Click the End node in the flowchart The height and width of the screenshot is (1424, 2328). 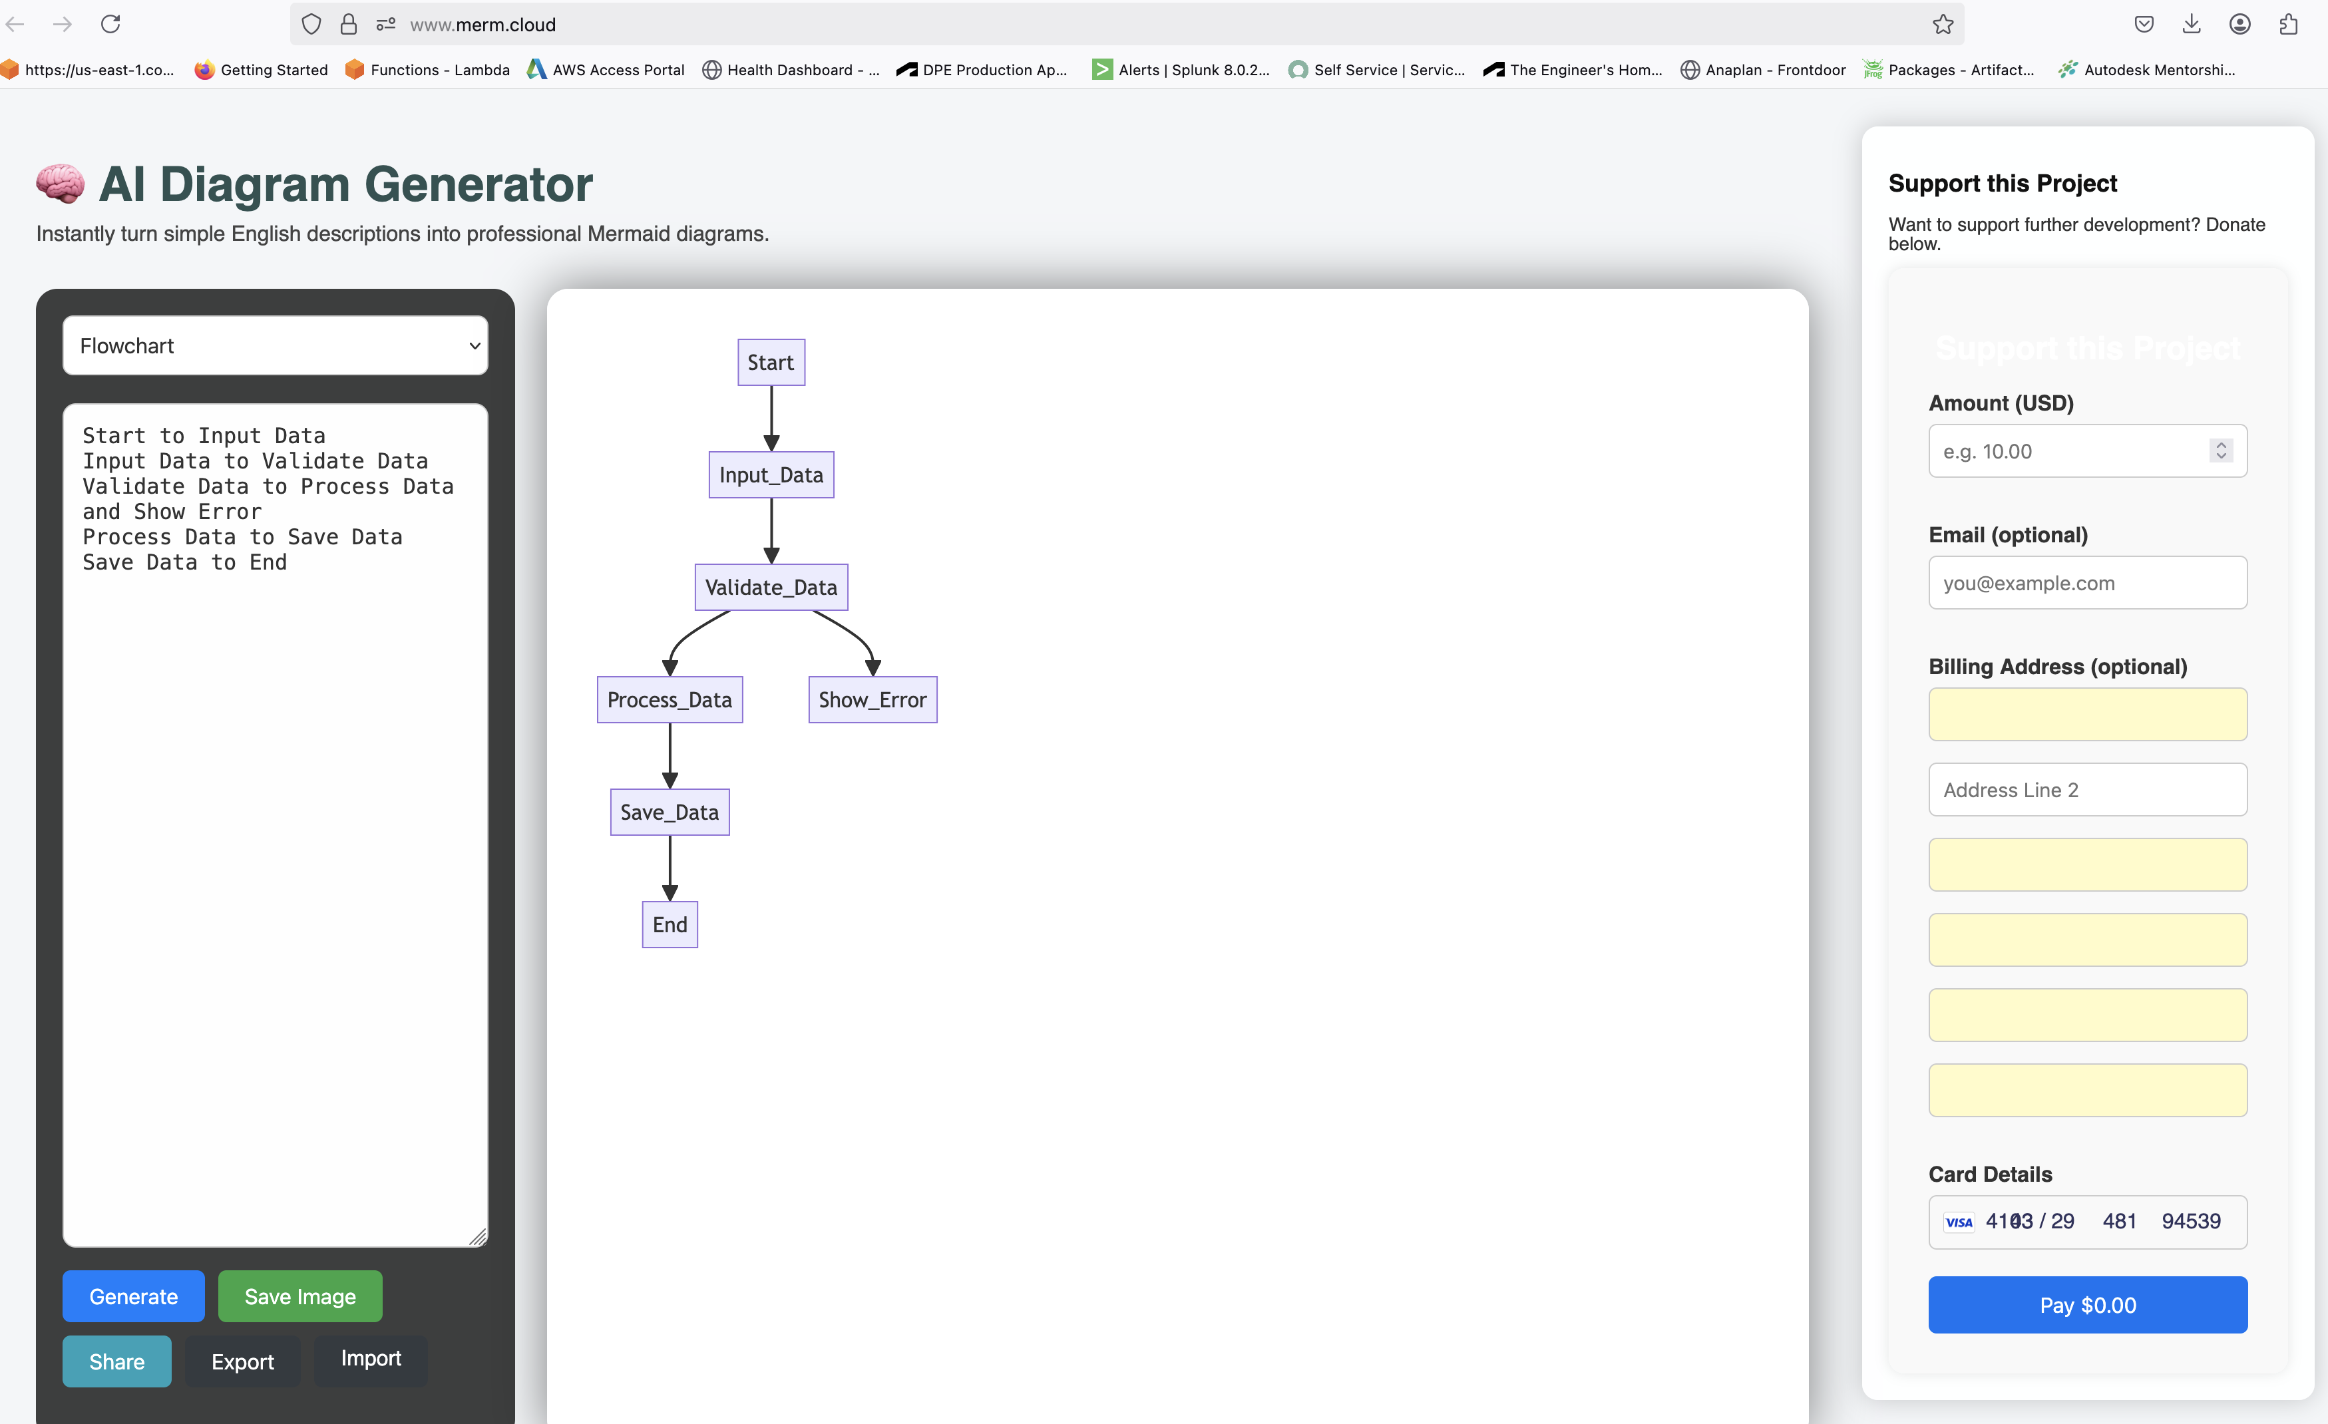point(670,924)
